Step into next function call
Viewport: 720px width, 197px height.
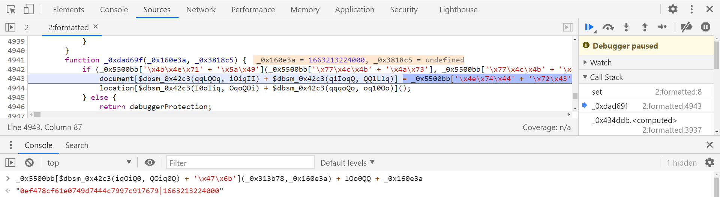(626, 27)
